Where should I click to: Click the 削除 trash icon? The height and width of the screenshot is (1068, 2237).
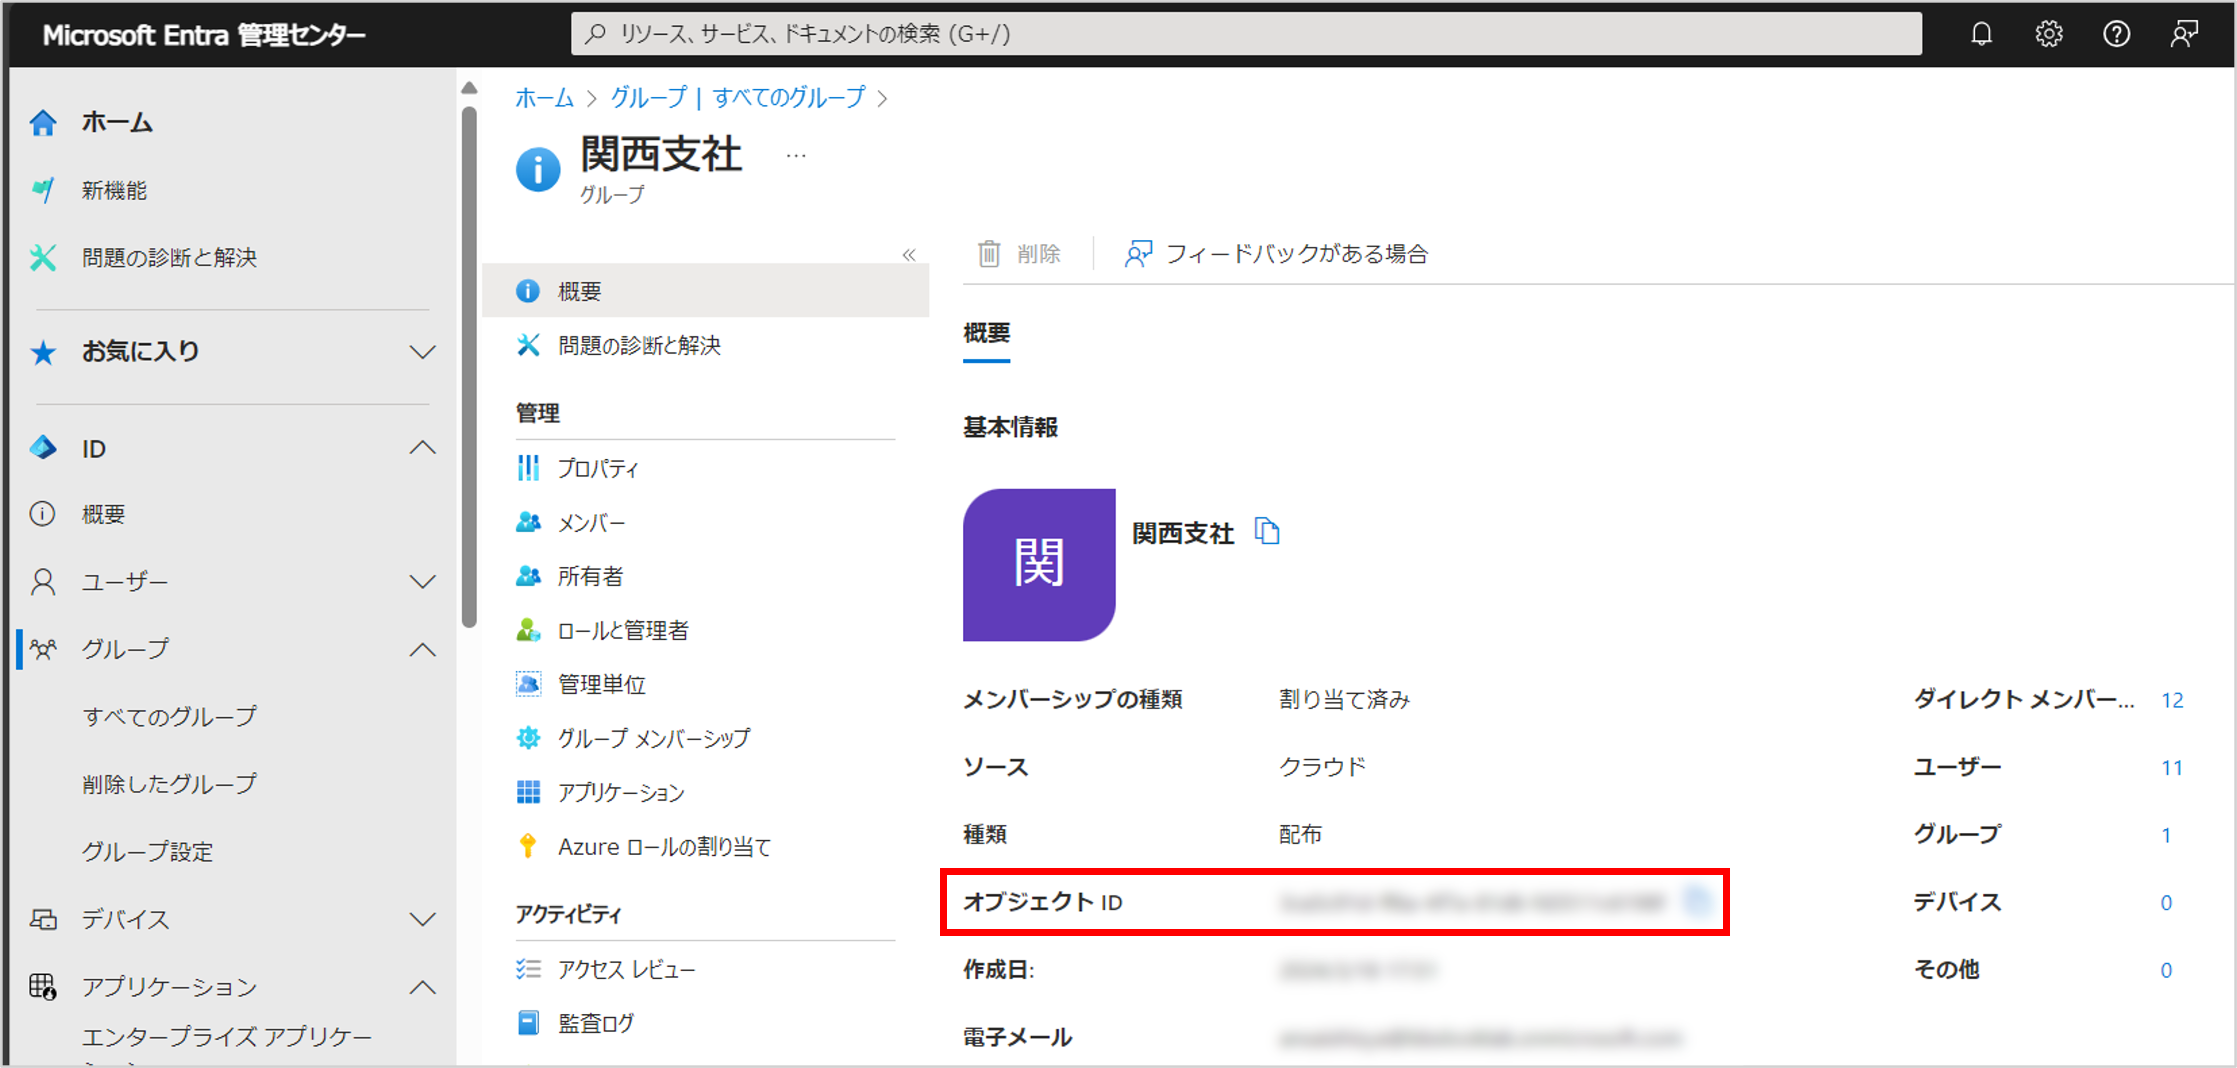click(x=990, y=253)
